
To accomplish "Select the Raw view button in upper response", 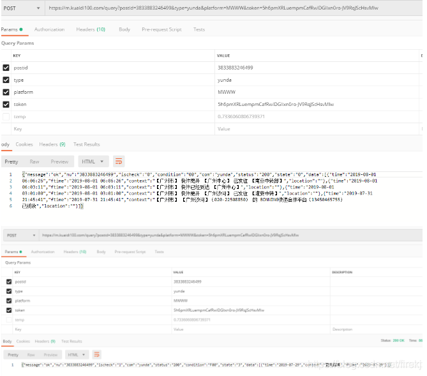I will click(x=34, y=162).
